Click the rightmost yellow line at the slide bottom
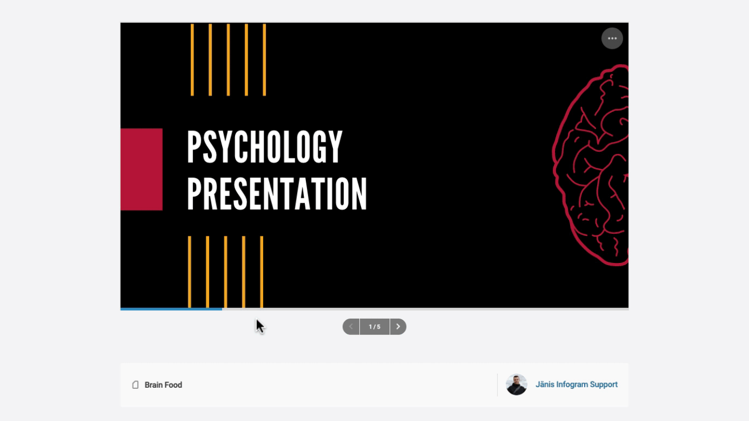The image size is (749, 421). point(262,272)
